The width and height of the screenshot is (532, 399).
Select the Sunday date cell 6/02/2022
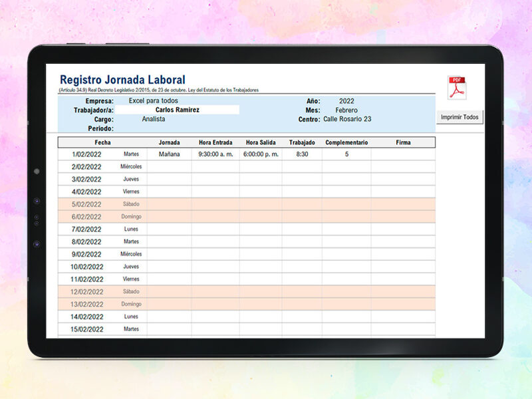(86, 217)
